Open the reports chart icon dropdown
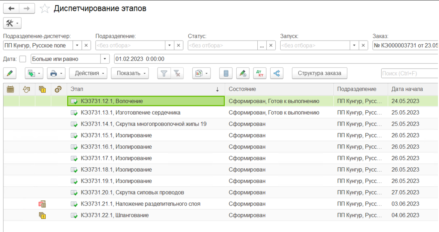Screen dimensions: 439x232 click(x=201, y=73)
